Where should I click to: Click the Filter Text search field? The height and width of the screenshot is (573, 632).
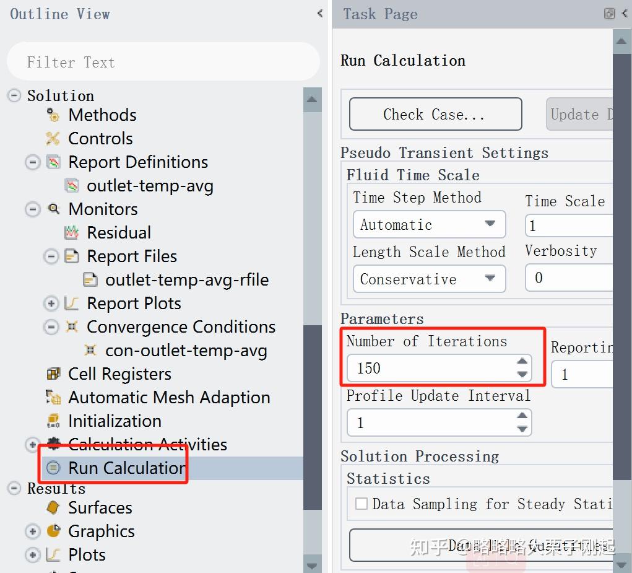tap(163, 62)
